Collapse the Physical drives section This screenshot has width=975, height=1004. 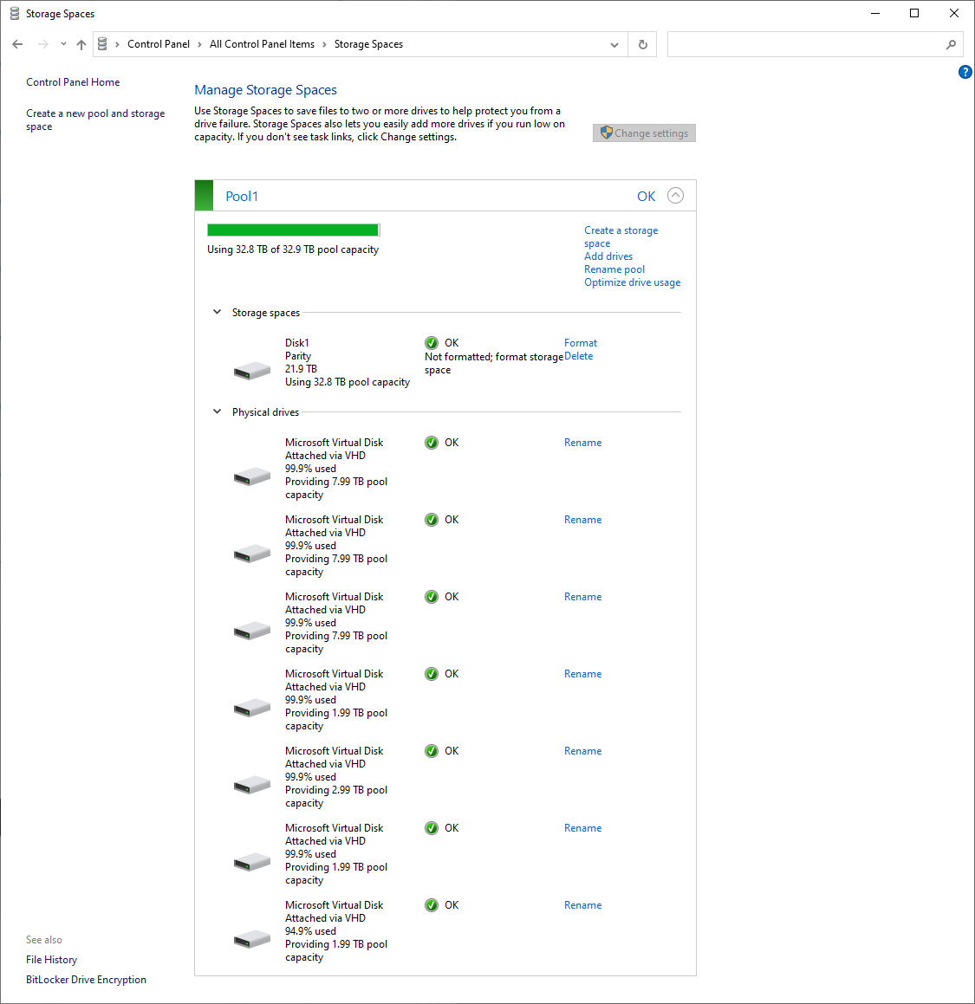tap(218, 411)
